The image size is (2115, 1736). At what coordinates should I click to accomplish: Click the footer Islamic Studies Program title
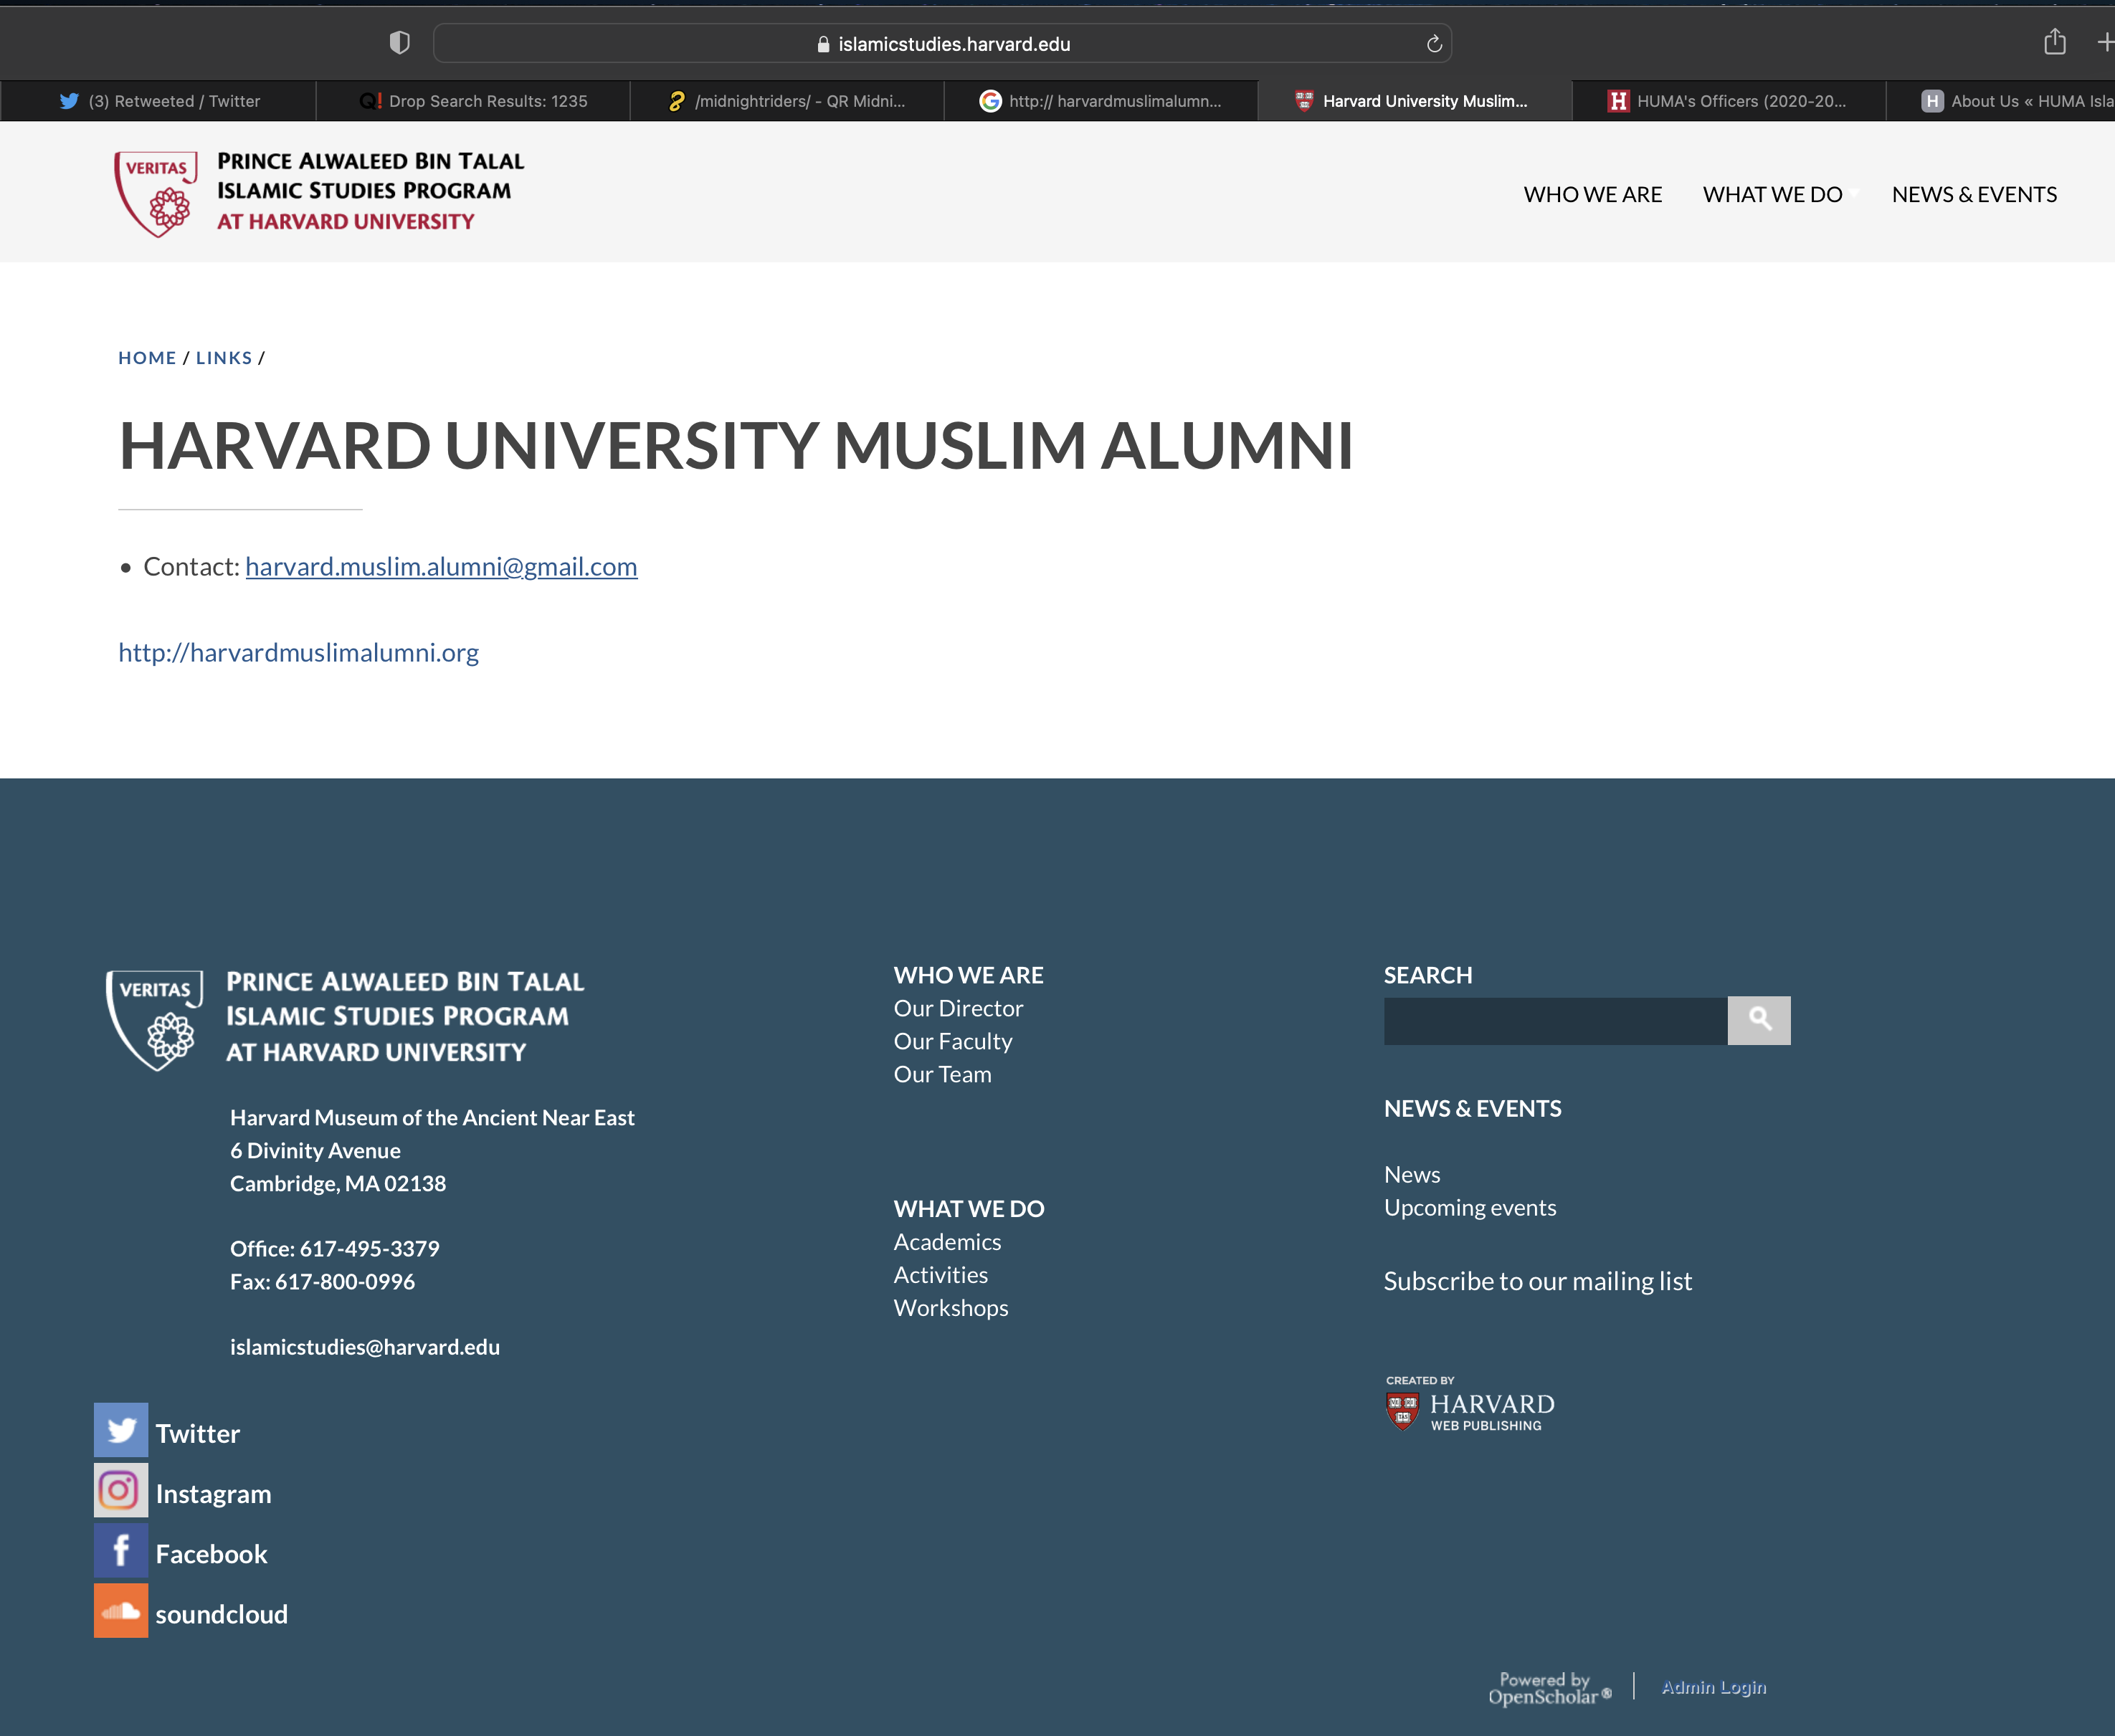404,1017
